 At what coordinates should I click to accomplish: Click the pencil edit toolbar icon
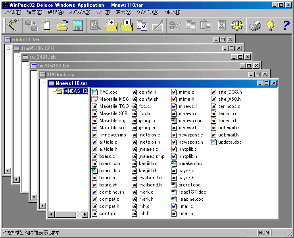158,25
